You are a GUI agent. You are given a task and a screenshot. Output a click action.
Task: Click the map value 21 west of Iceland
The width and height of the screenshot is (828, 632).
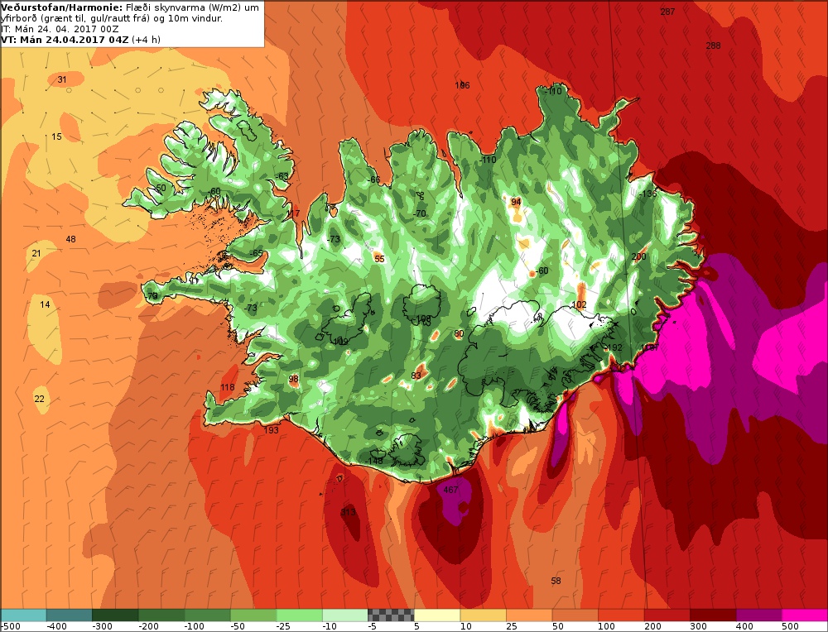[36, 253]
